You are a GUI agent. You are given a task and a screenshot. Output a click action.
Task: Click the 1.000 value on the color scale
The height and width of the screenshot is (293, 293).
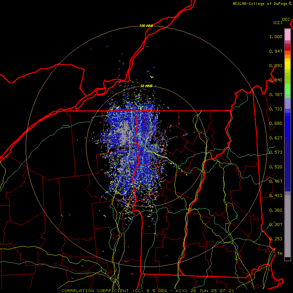point(276,36)
